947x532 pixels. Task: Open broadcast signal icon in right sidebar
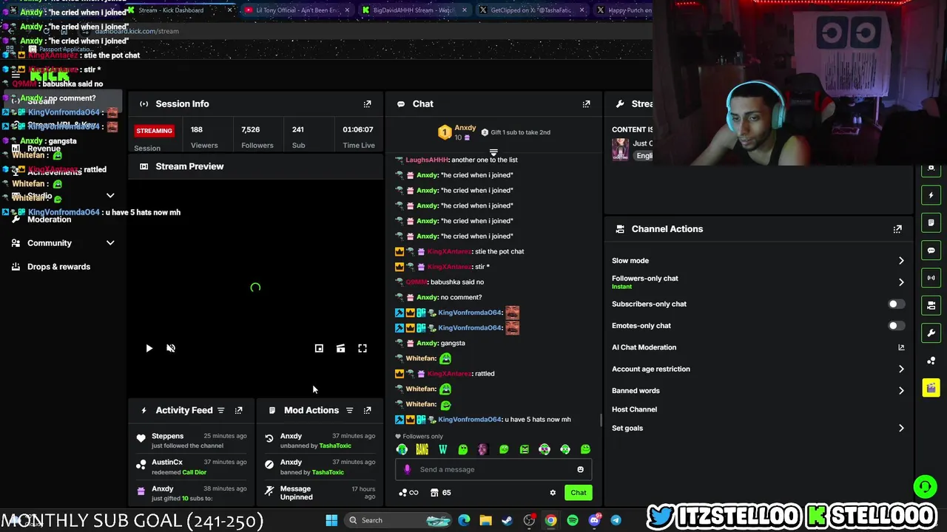[x=931, y=278]
